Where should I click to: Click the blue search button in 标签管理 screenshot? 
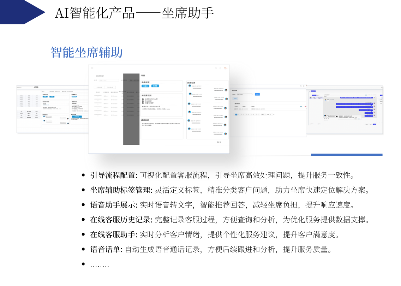pos(258,94)
